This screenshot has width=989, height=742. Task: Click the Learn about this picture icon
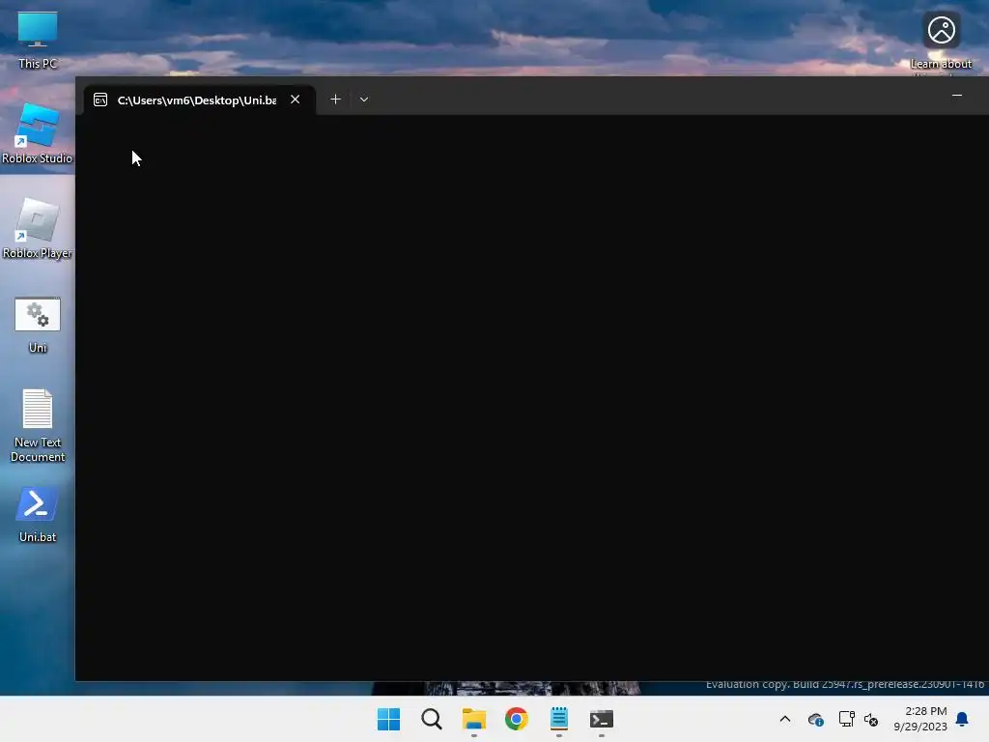941,39
